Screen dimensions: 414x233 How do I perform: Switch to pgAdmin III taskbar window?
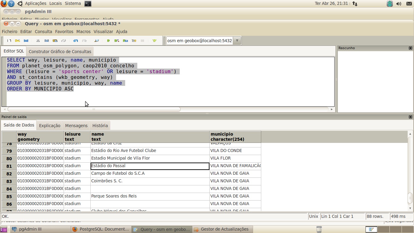coord(40,229)
